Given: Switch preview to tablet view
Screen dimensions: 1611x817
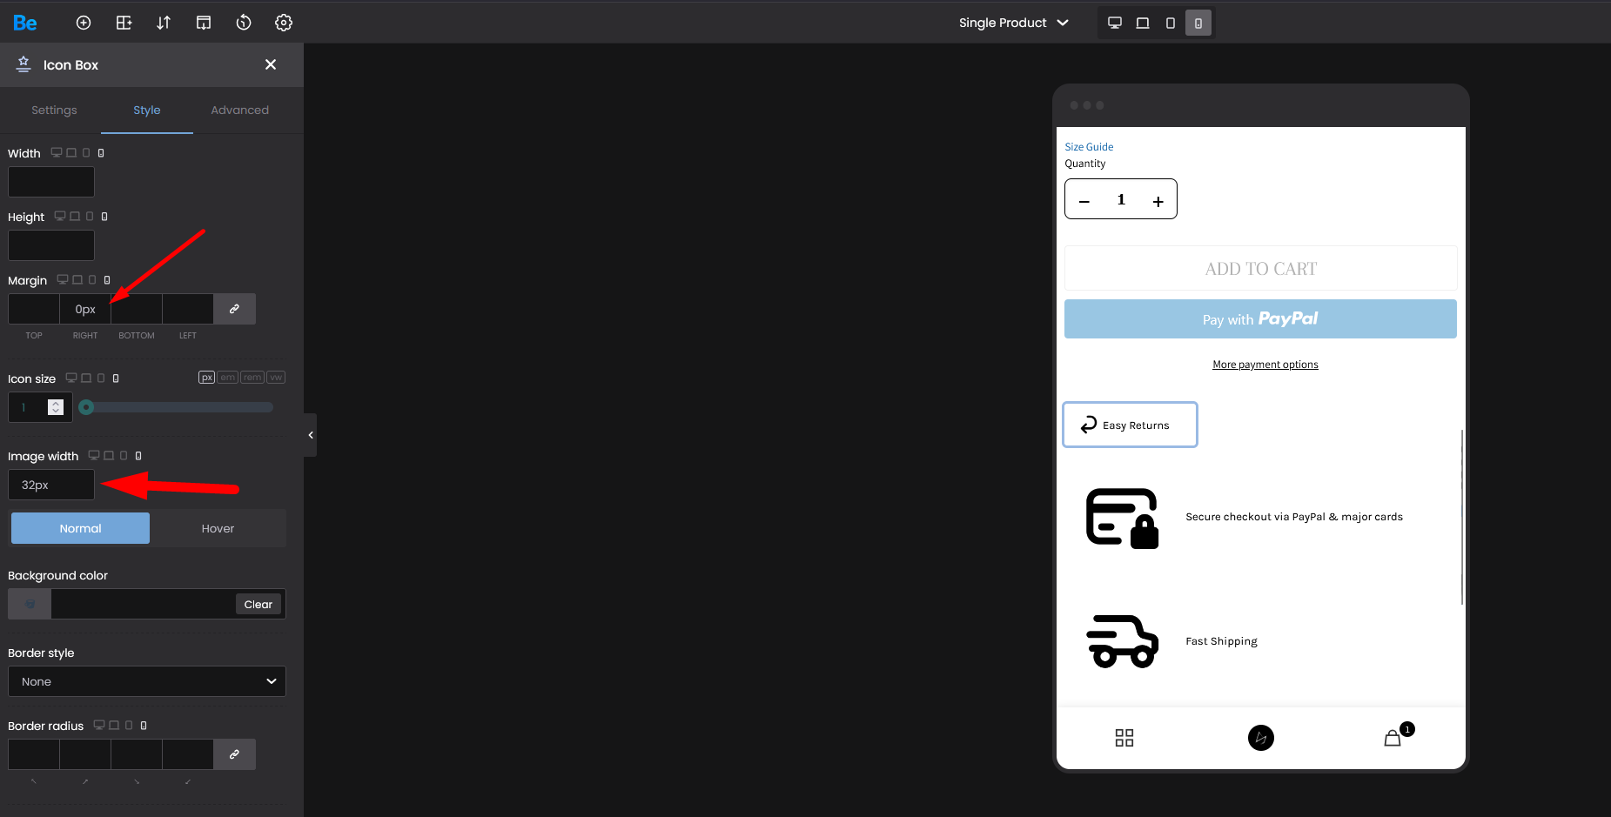Looking at the screenshot, I should (x=1171, y=23).
